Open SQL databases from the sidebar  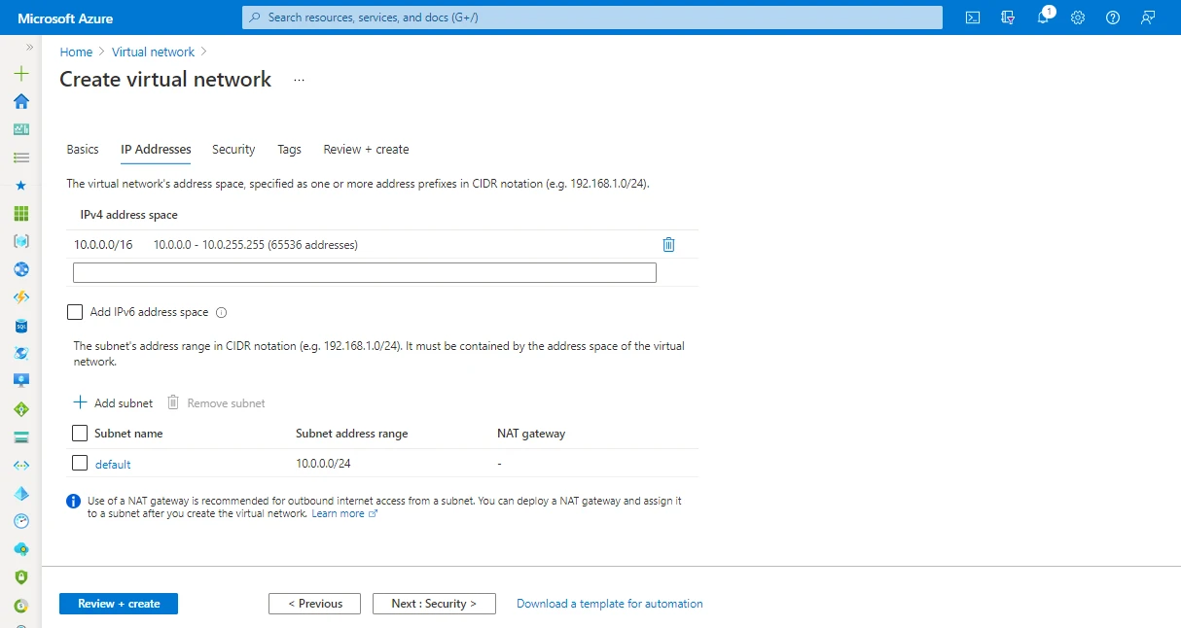(x=21, y=326)
